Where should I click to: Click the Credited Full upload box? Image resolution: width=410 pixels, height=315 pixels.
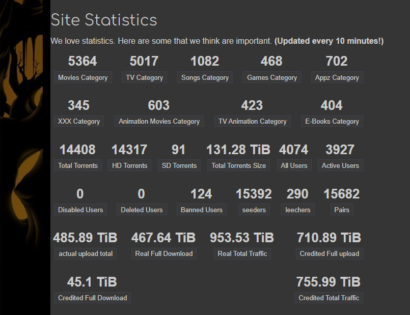330,253
